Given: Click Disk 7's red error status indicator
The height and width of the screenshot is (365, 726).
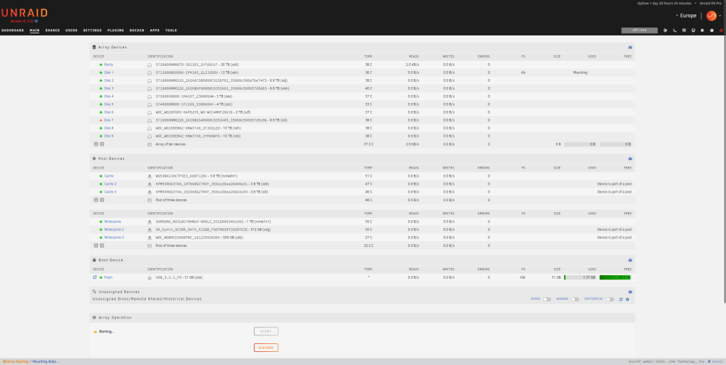Looking at the screenshot, I should click(100, 120).
